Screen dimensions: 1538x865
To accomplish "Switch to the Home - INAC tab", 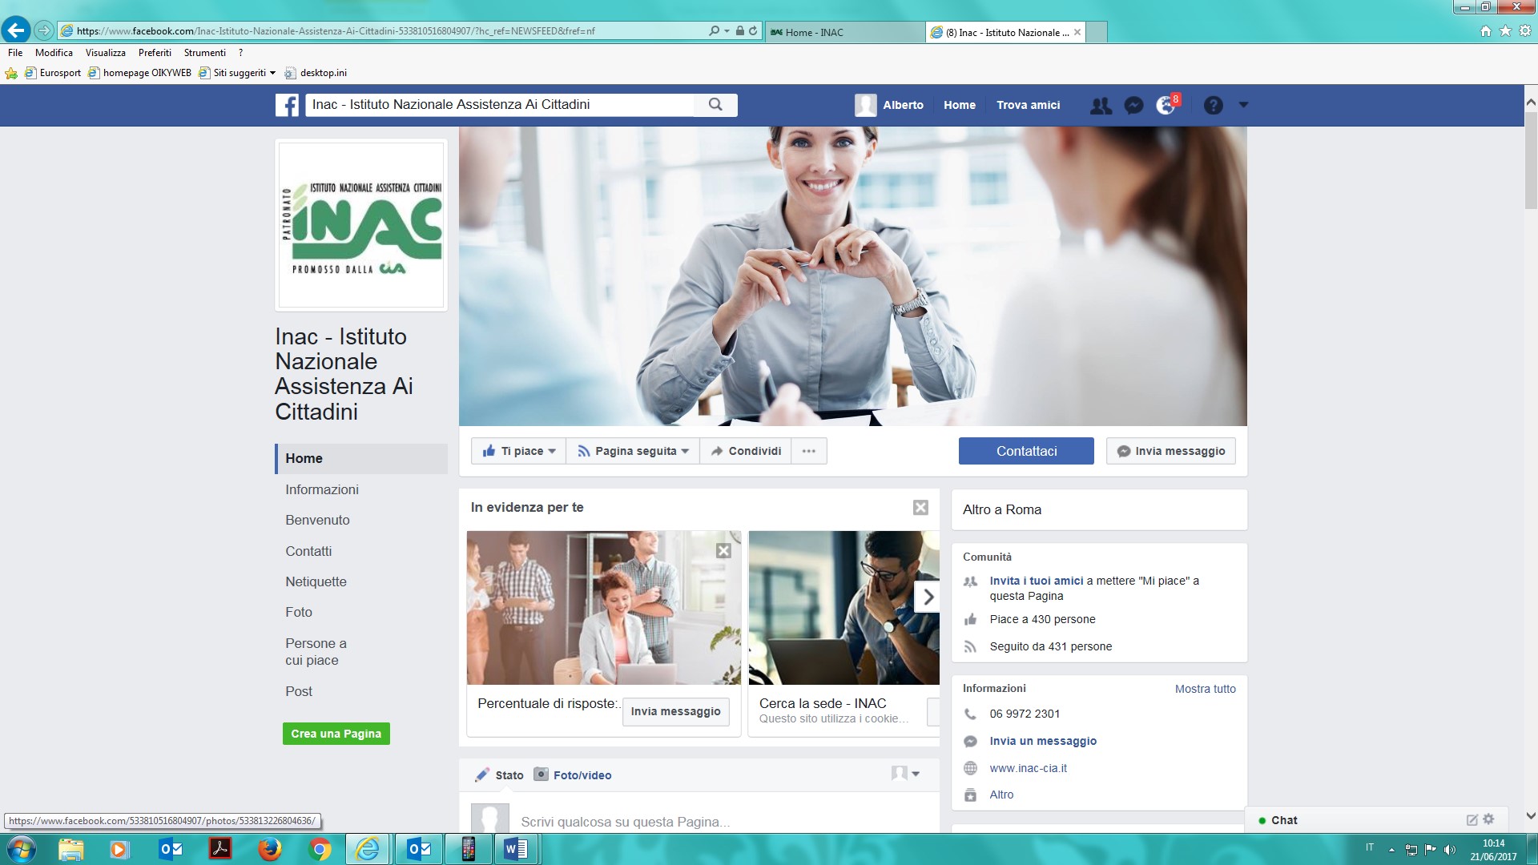I will pos(844,32).
